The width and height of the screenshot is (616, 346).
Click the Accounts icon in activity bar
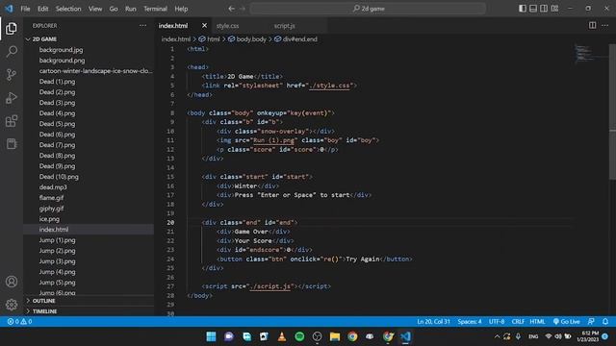click(x=12, y=282)
